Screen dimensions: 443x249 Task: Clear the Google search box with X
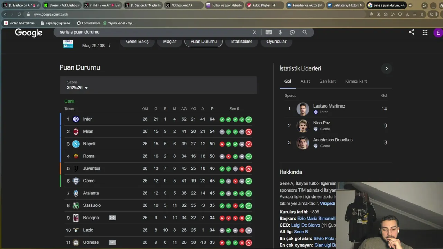[255, 32]
